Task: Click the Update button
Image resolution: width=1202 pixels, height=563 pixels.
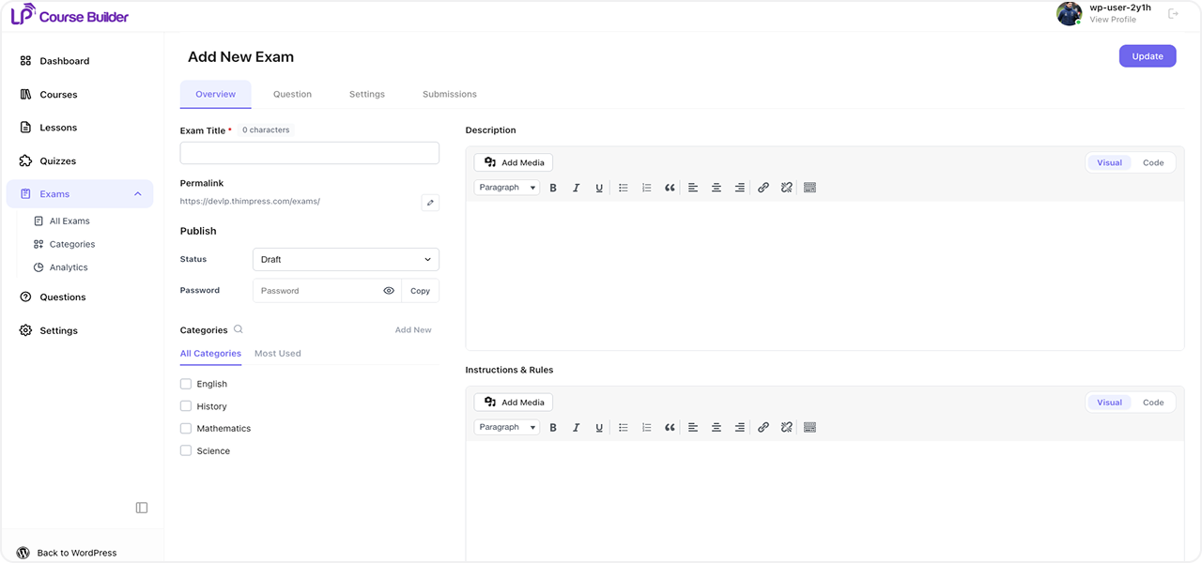Action: point(1148,56)
